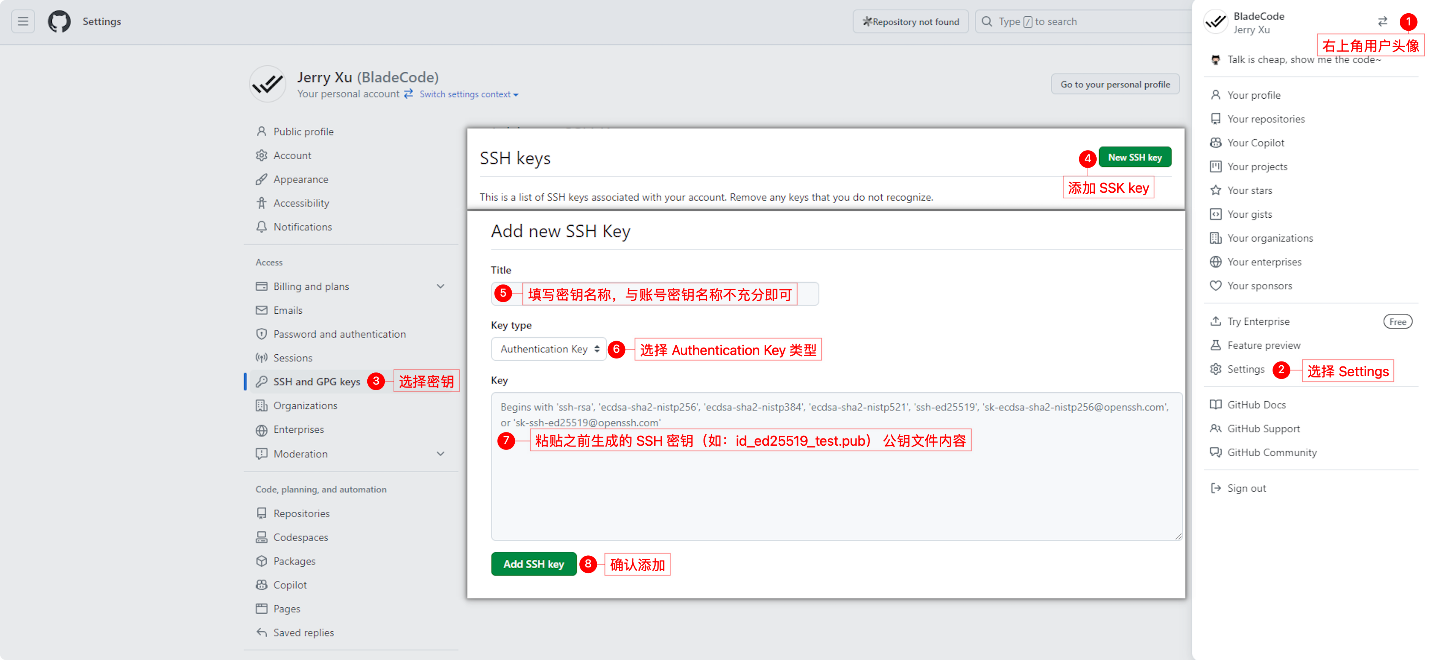Select SSH and GPG keys

(316, 382)
